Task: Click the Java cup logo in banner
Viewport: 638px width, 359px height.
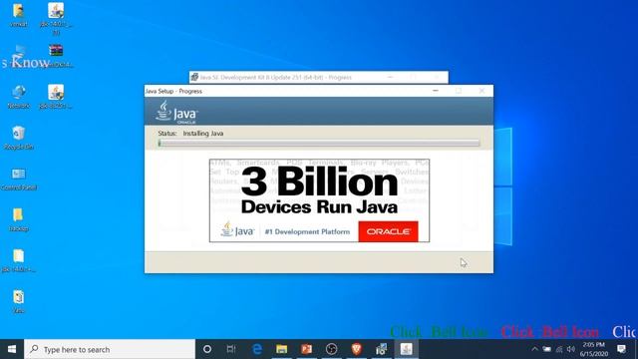Action: (x=237, y=230)
